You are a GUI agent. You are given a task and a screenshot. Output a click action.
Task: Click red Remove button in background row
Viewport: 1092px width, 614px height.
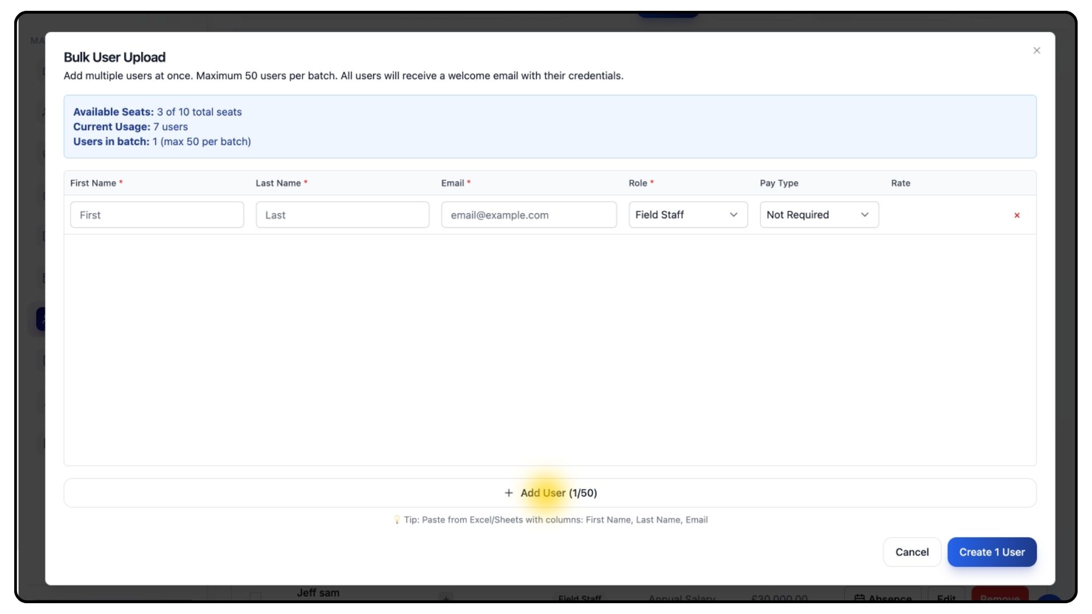pos(999,597)
